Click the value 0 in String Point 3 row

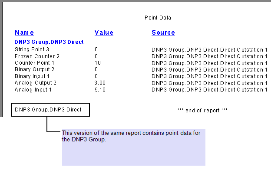[96, 49]
